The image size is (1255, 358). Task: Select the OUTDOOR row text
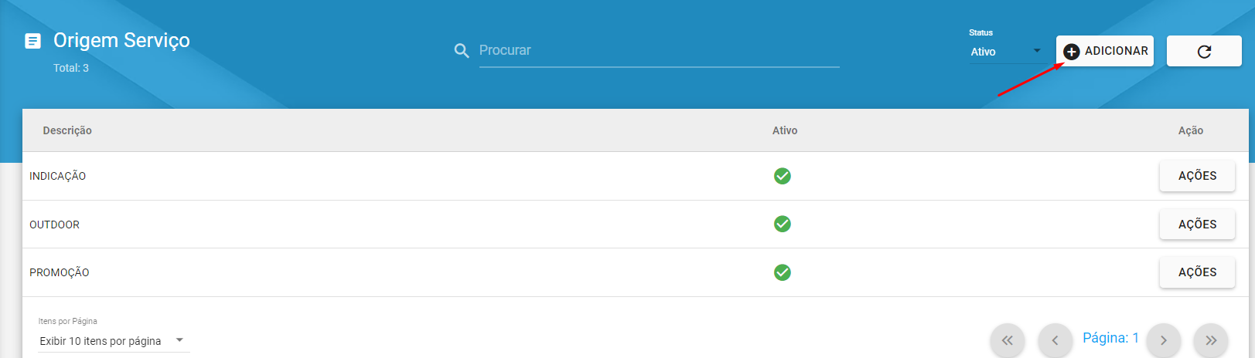(x=54, y=225)
